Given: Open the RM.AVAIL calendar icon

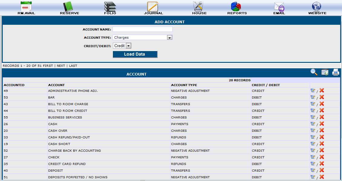Looking at the screenshot, I should pyautogui.click(x=26, y=6).
